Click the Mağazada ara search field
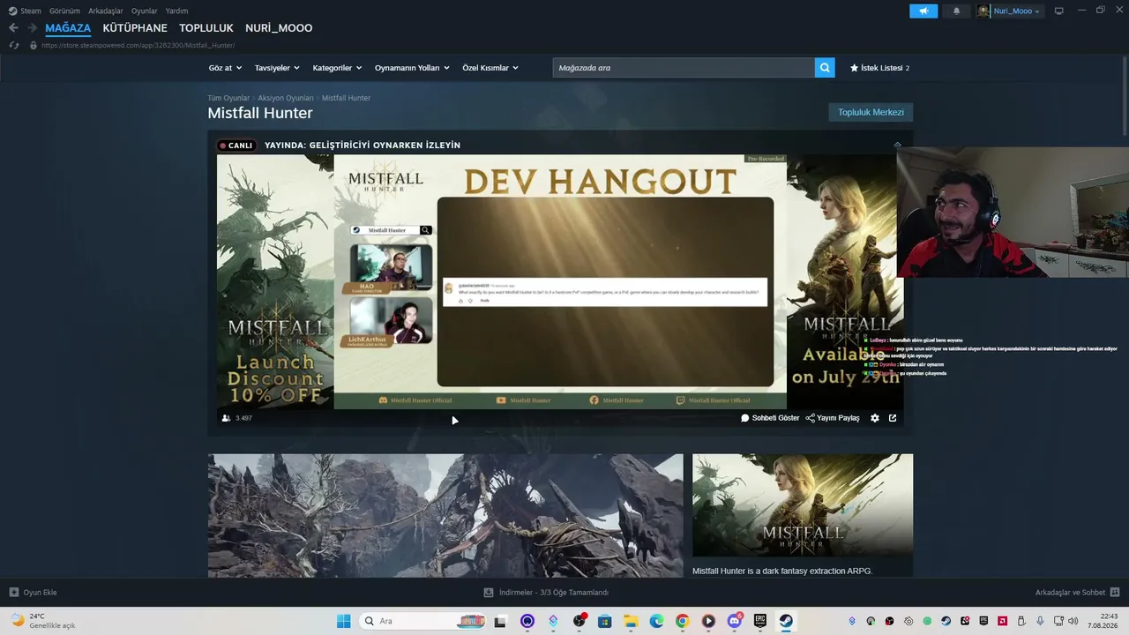The height and width of the screenshot is (635, 1129). [x=684, y=68]
